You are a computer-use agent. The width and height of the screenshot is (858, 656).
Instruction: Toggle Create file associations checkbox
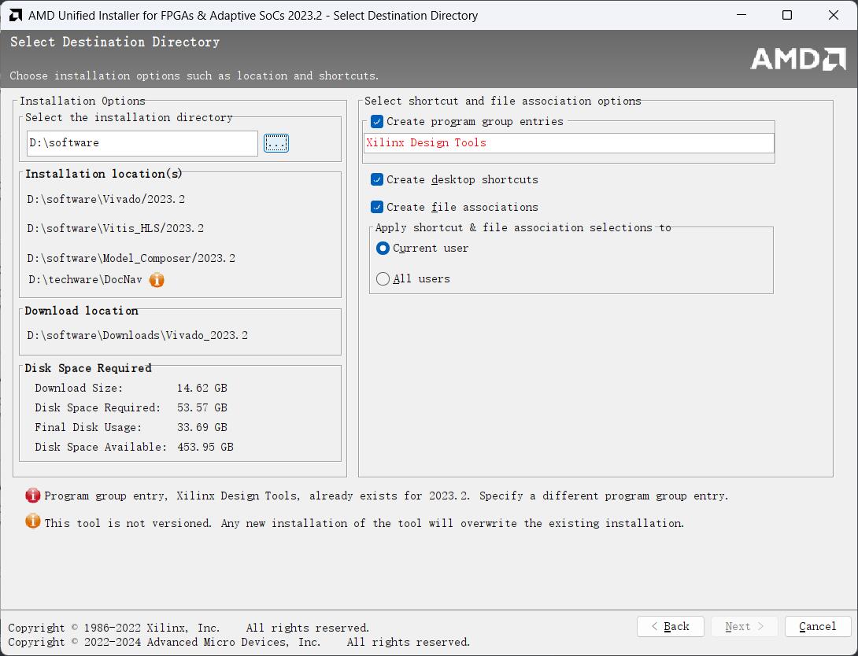click(377, 208)
